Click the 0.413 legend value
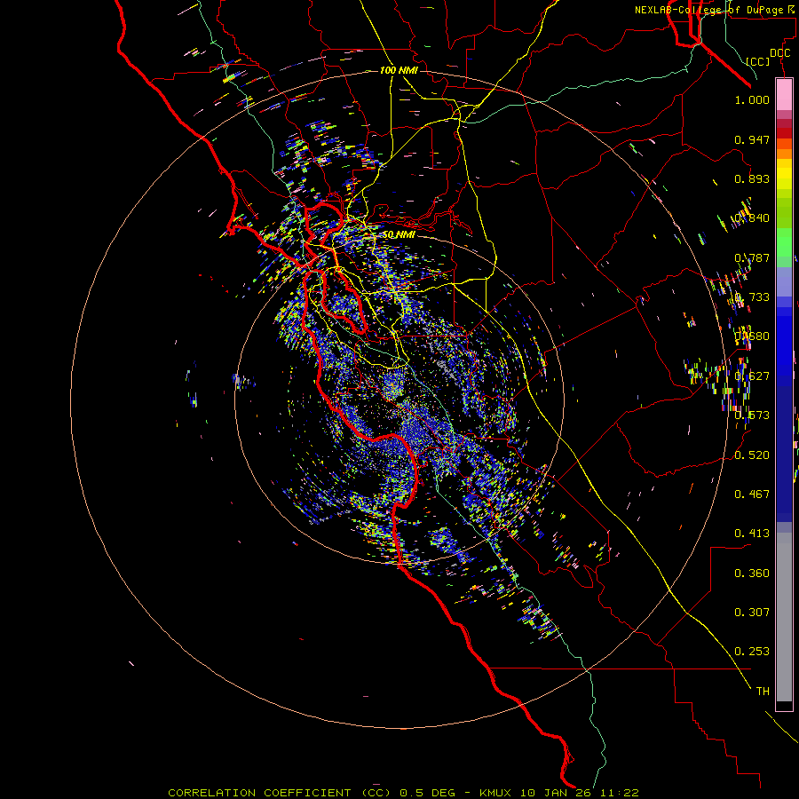799x799 pixels. click(x=752, y=534)
